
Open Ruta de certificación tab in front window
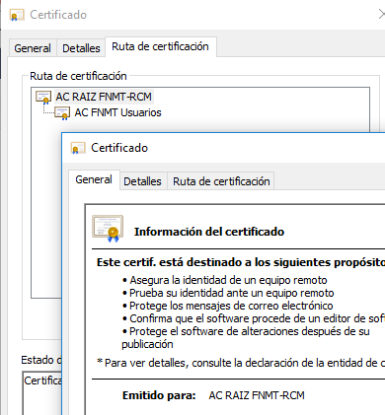221,181
